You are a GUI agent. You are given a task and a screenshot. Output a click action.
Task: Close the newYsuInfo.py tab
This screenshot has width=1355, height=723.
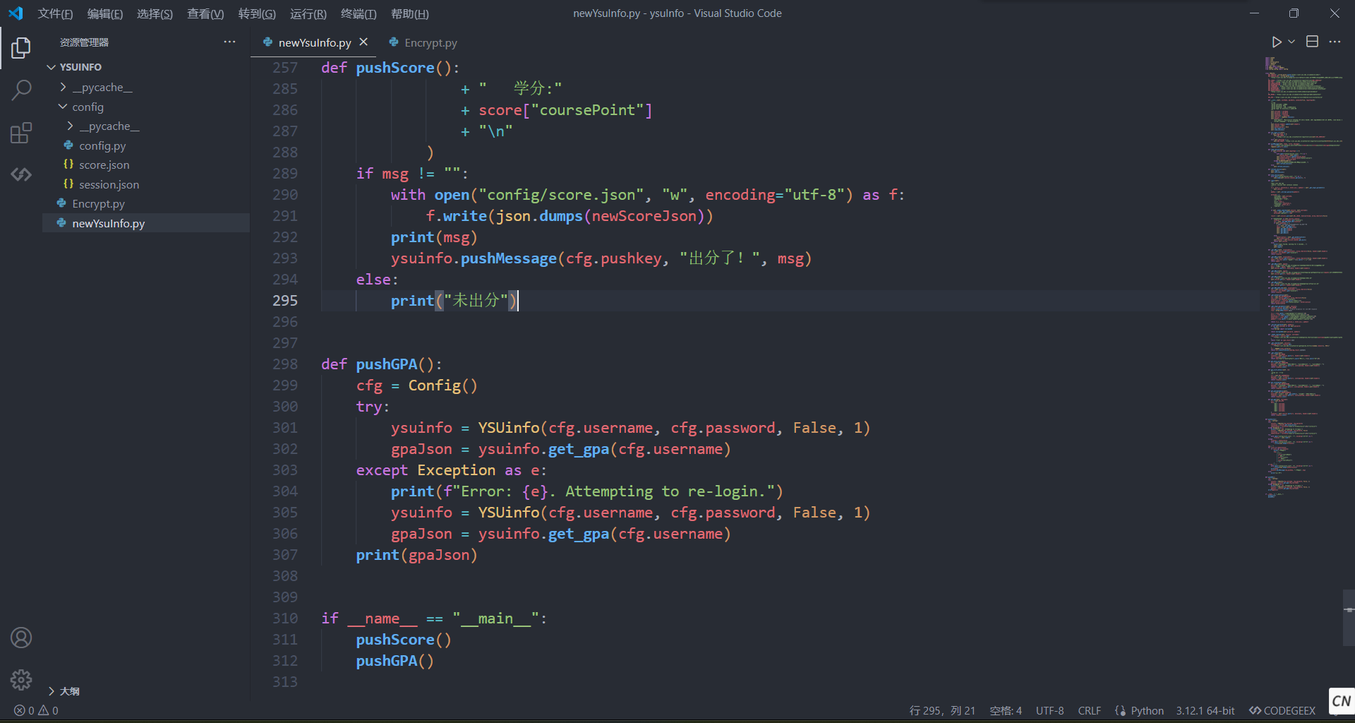click(x=363, y=42)
